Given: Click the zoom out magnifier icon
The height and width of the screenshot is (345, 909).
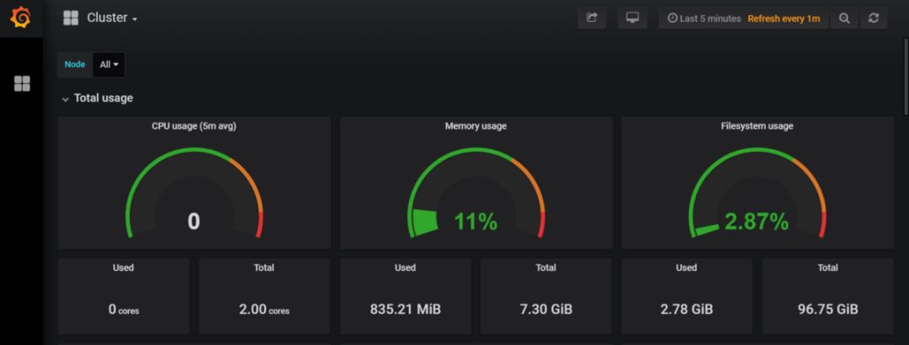Looking at the screenshot, I should pyautogui.click(x=844, y=18).
